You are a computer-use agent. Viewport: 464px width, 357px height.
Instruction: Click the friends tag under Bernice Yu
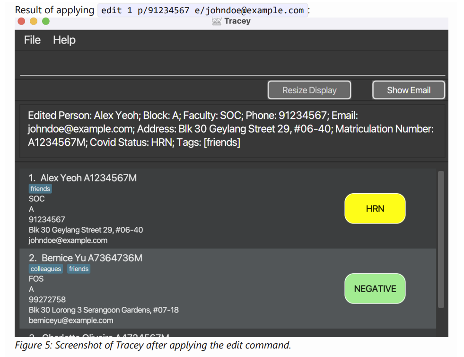79,269
